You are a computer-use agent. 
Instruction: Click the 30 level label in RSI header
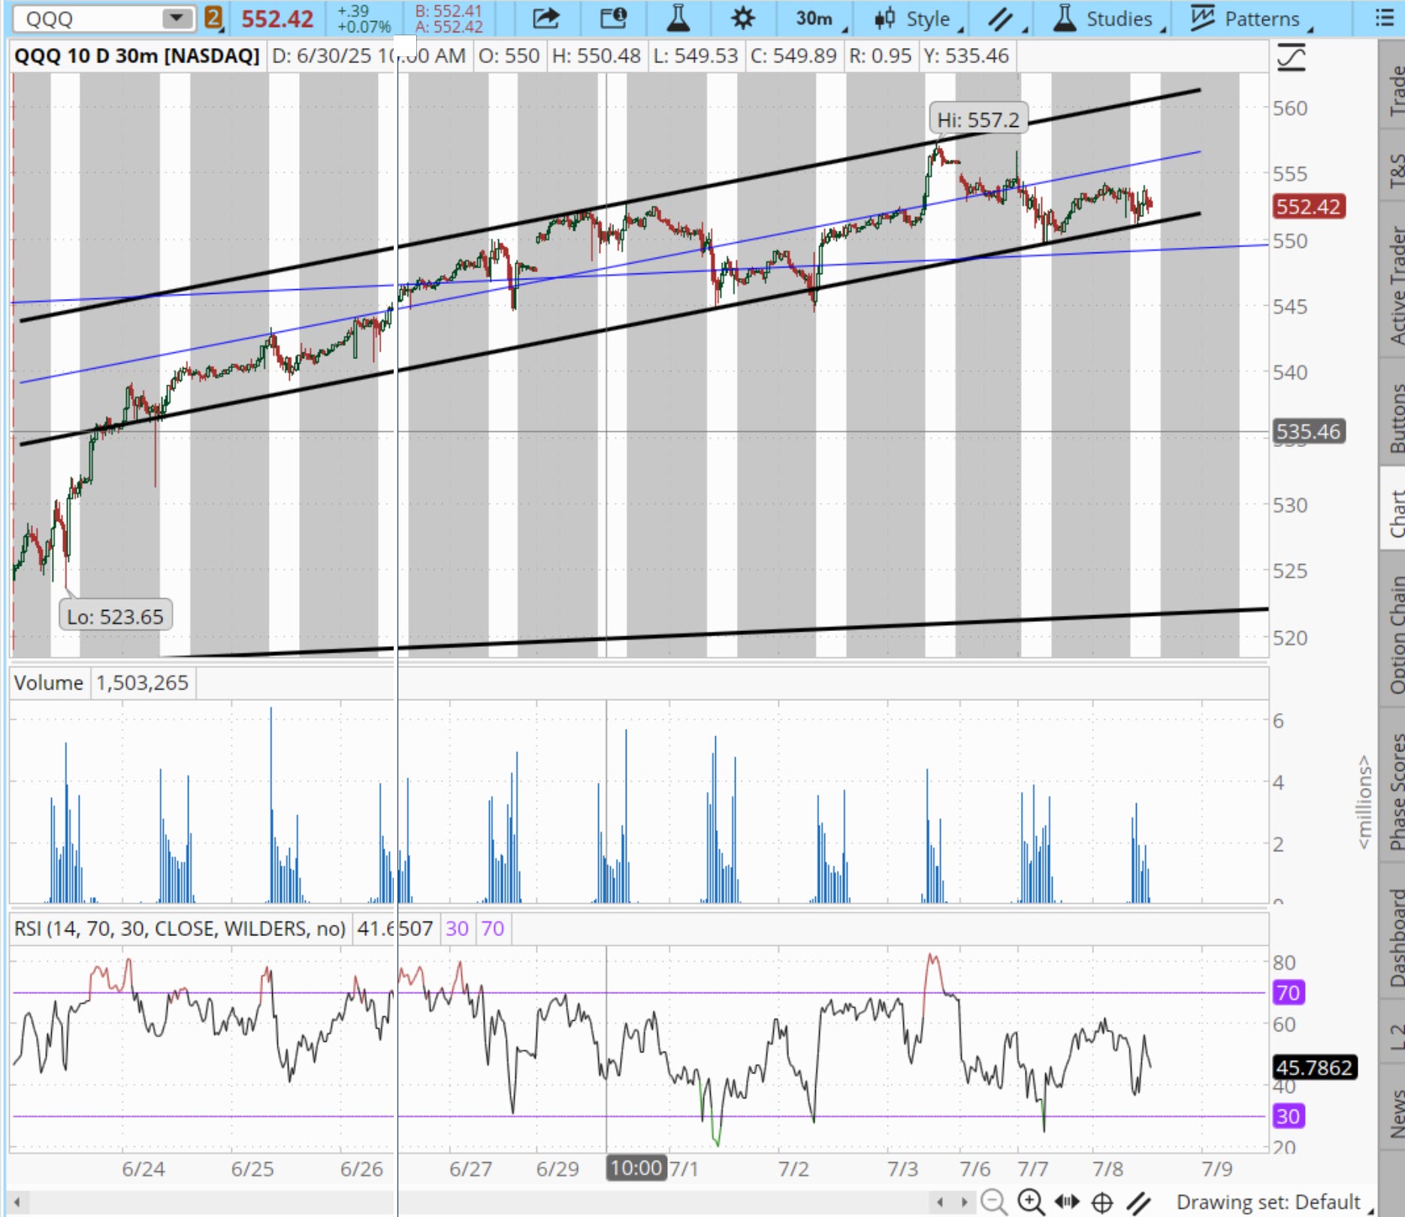457,929
